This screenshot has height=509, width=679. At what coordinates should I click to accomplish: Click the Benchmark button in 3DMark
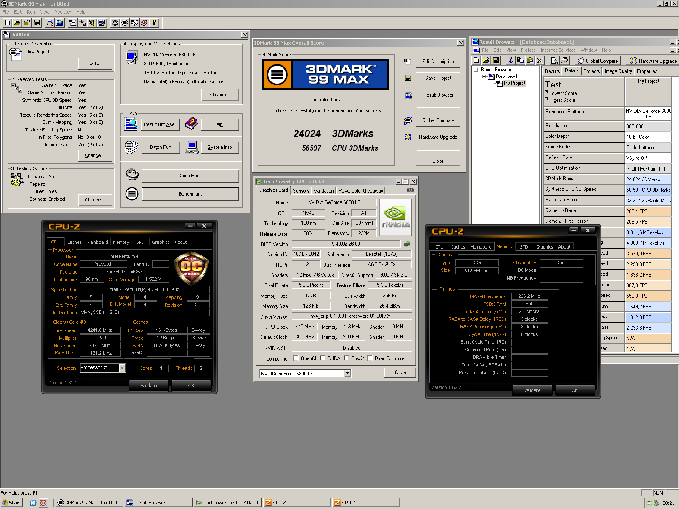pos(190,194)
